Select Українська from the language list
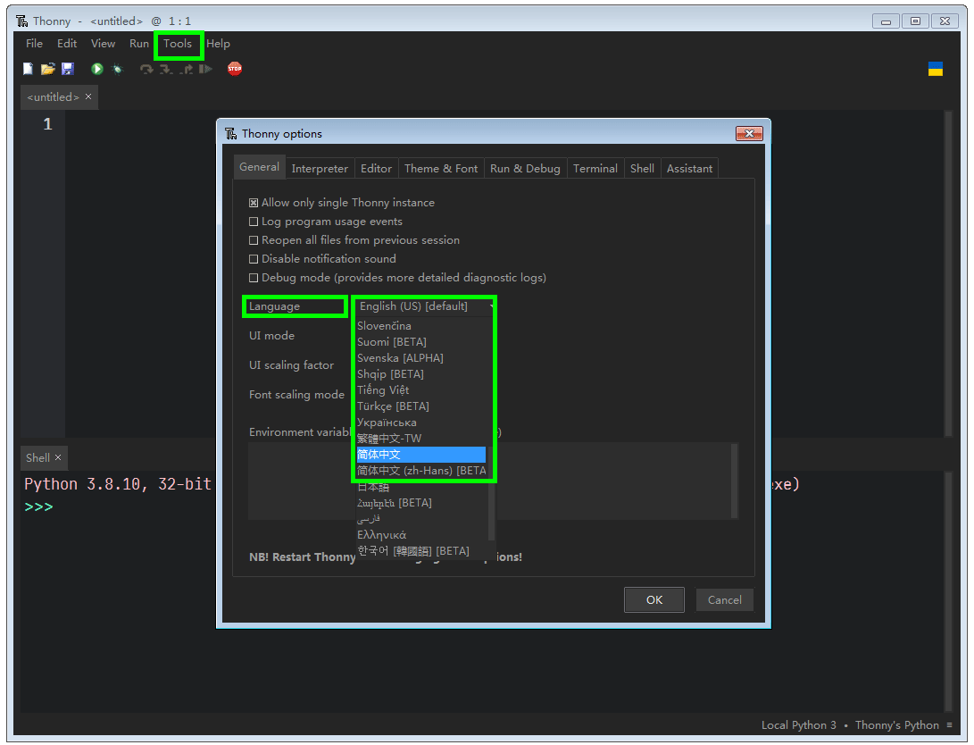Viewport: 974px width, 745px height. coord(421,422)
